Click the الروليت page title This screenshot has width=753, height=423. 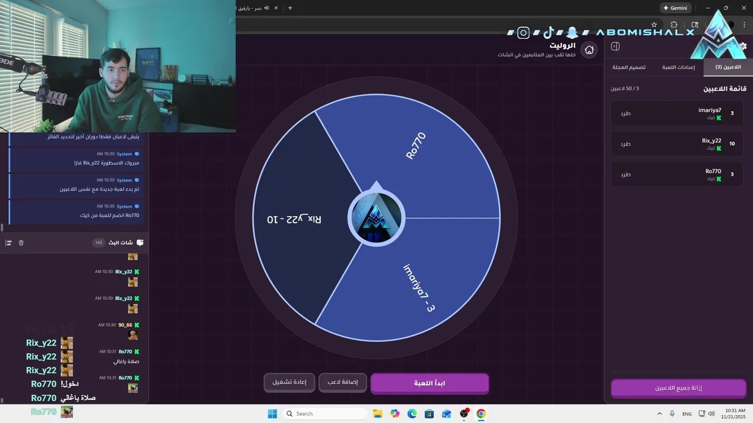[562, 45]
